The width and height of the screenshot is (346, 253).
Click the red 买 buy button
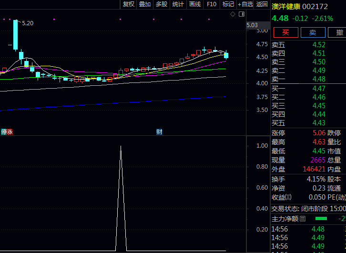(286, 32)
